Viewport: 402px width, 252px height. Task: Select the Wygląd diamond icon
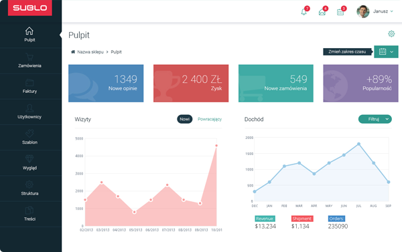(29, 159)
